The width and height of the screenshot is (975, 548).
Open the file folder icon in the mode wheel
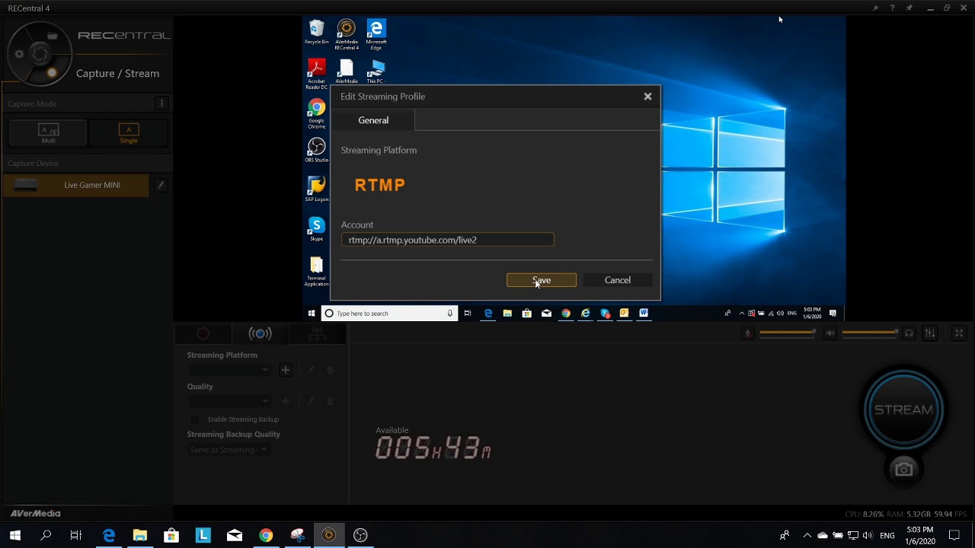click(x=52, y=36)
